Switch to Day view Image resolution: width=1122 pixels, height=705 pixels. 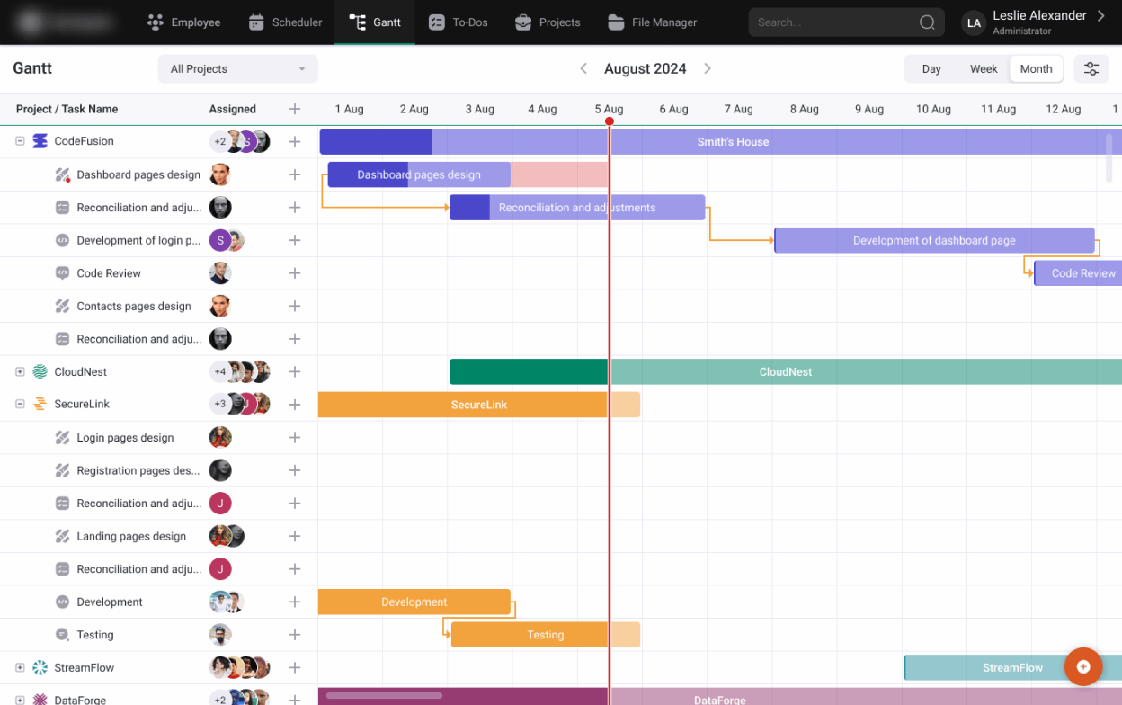click(931, 68)
